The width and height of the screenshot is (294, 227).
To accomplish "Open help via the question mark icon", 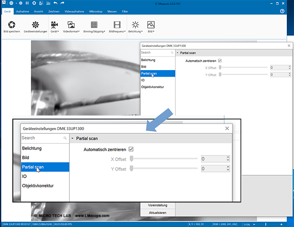I will 282,10.
